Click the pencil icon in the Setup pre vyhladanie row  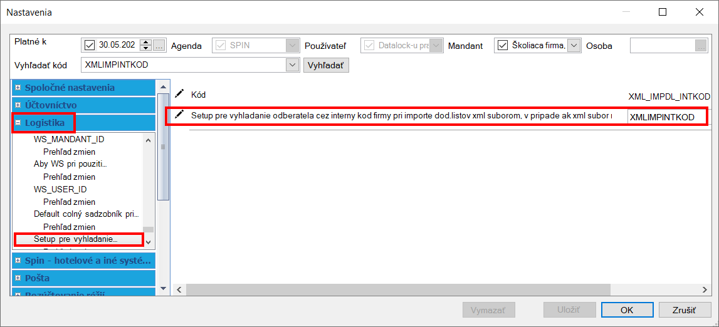click(x=179, y=114)
